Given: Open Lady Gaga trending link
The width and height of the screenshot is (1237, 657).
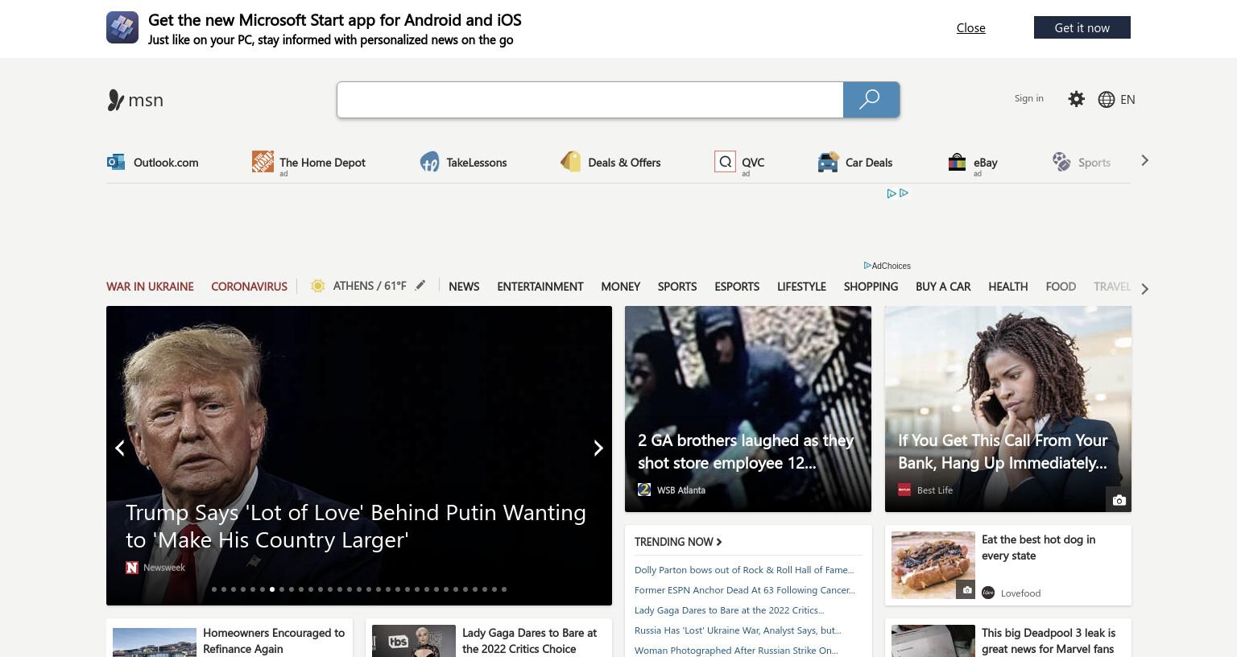Looking at the screenshot, I should pyautogui.click(x=730, y=609).
